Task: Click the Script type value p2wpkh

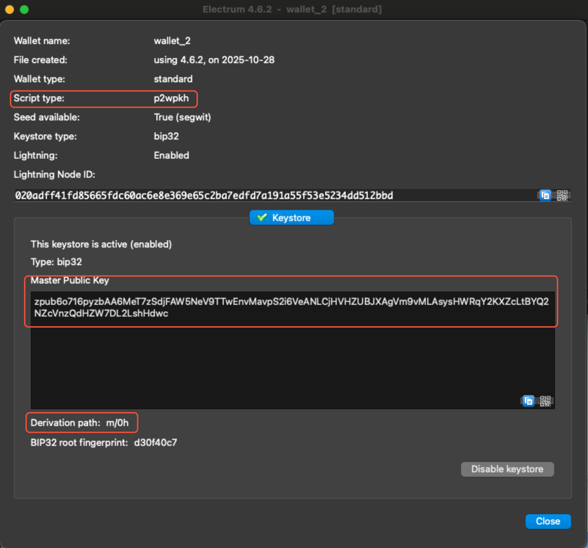Action: [171, 98]
